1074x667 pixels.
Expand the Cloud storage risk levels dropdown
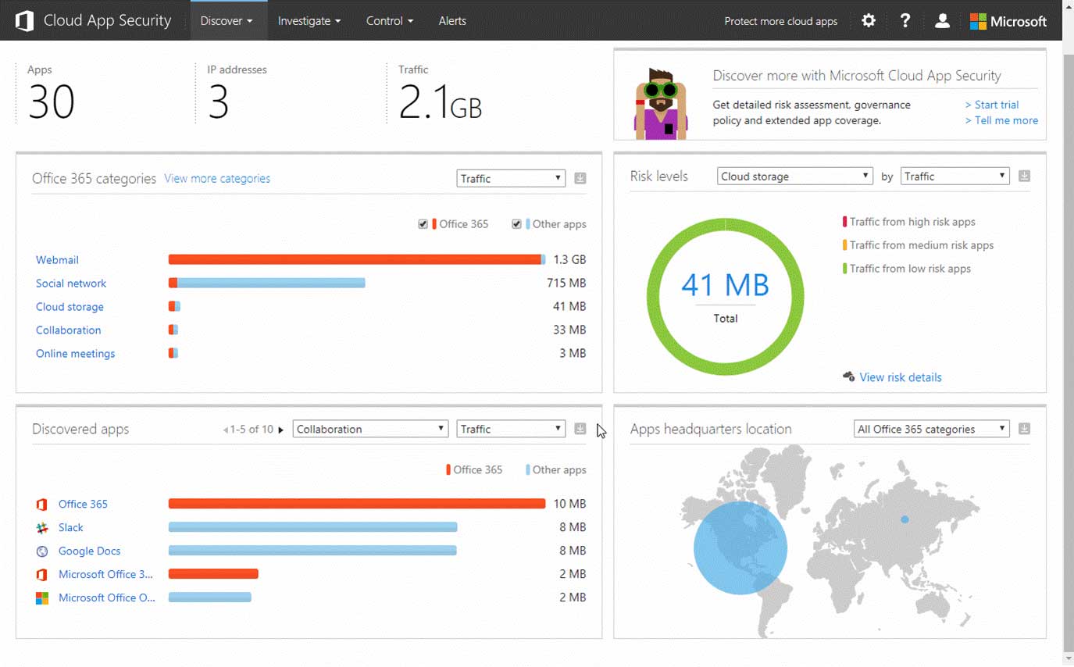(794, 177)
